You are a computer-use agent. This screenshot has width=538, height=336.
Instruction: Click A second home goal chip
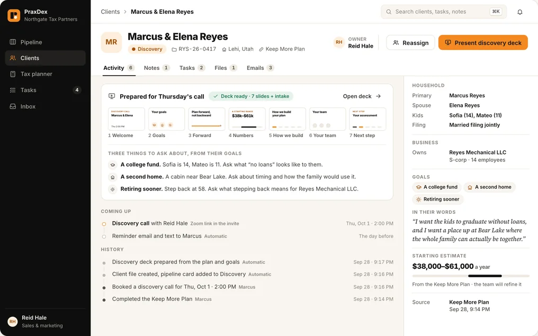click(x=490, y=187)
